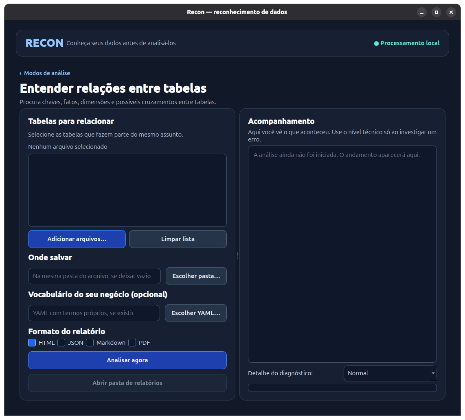465x420 pixels.
Task: Enable the JSON report format checkbox
Action: click(x=61, y=343)
